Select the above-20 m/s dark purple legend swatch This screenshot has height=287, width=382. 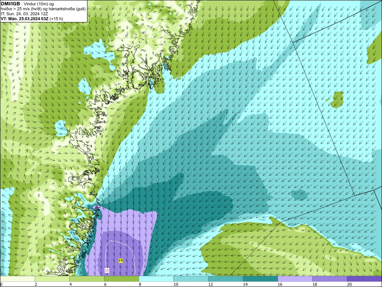pyautogui.click(x=364, y=279)
